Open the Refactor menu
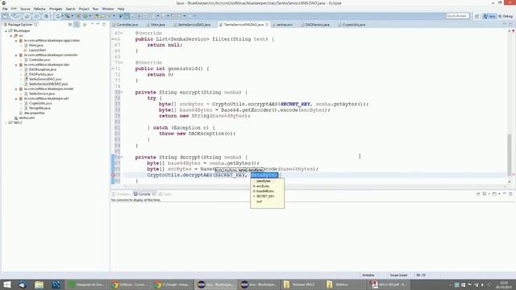 40,9
